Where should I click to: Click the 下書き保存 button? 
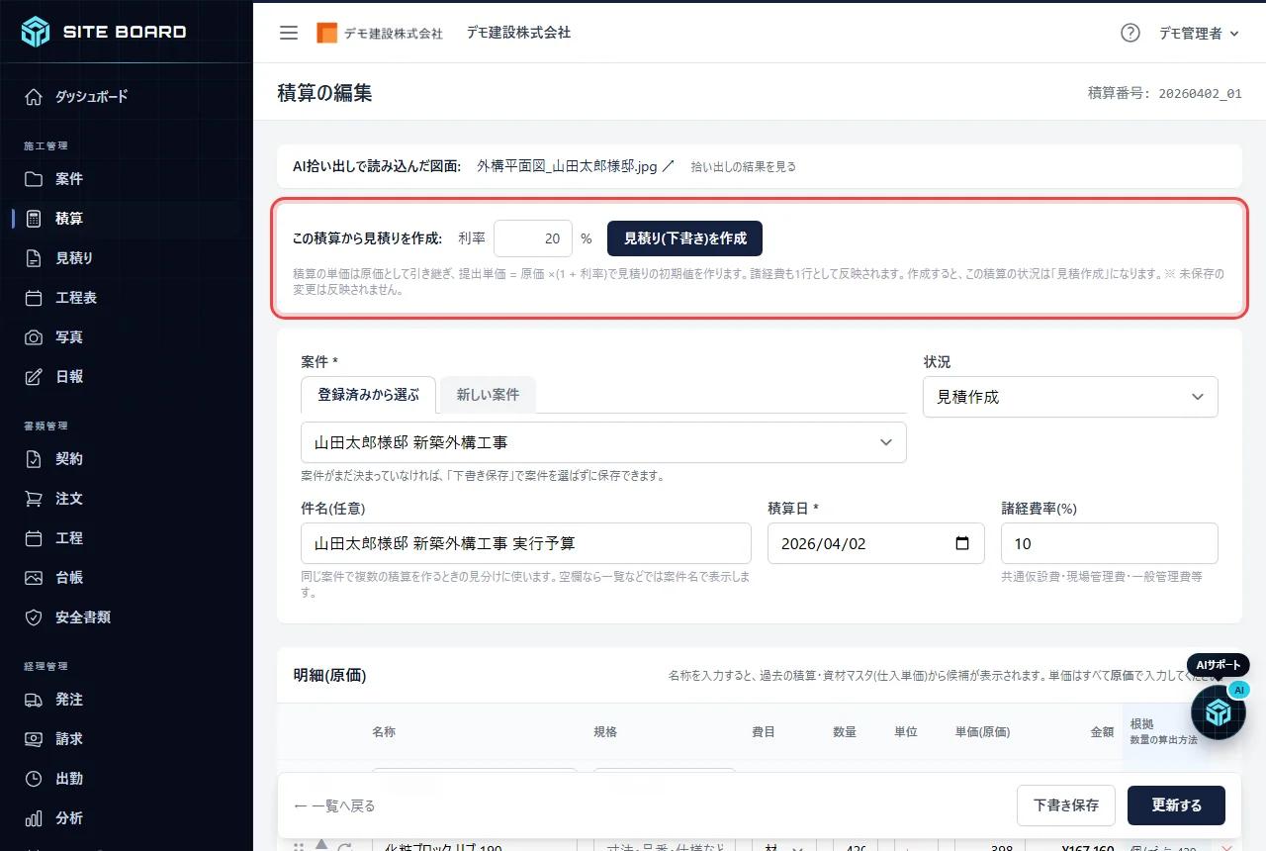1066,805
